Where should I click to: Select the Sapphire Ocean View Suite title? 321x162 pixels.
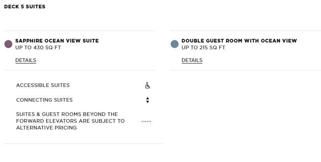57,41
